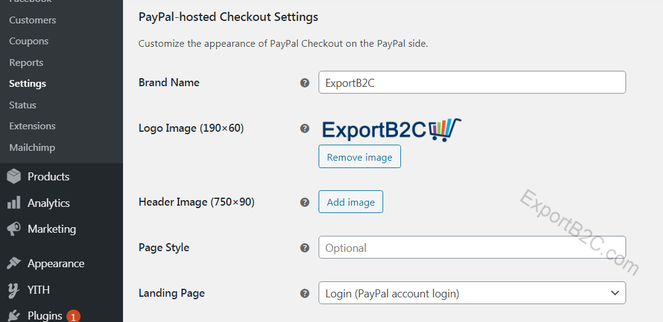
Task: Click the Customize the appearance description text
Action: [x=284, y=43]
